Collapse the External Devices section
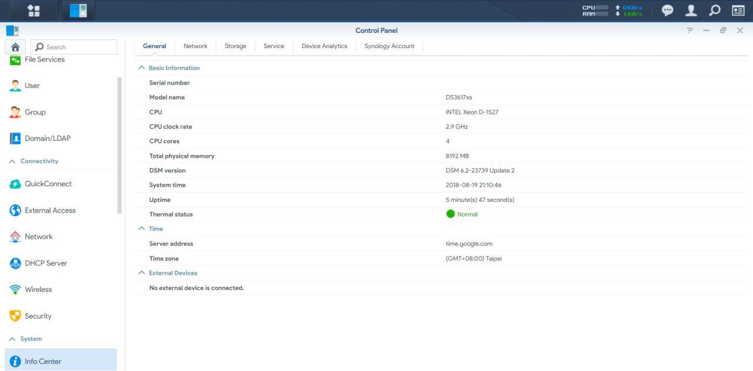This screenshot has width=753, height=371. 141,273
